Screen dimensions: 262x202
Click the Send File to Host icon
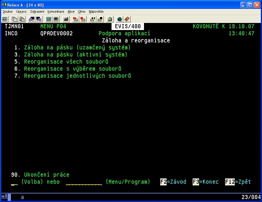pos(31,19)
